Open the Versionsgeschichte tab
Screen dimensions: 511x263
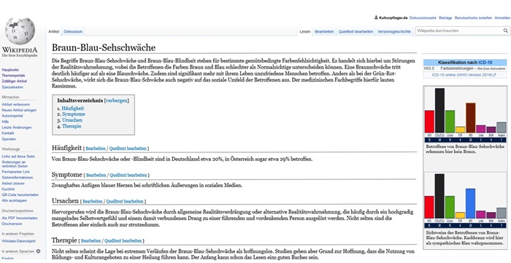point(394,31)
